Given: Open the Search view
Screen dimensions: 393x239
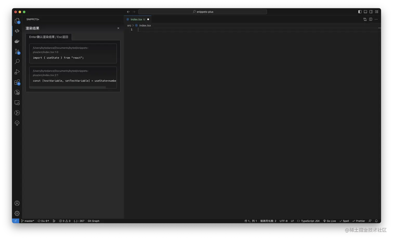Looking at the screenshot, I should (x=17, y=62).
